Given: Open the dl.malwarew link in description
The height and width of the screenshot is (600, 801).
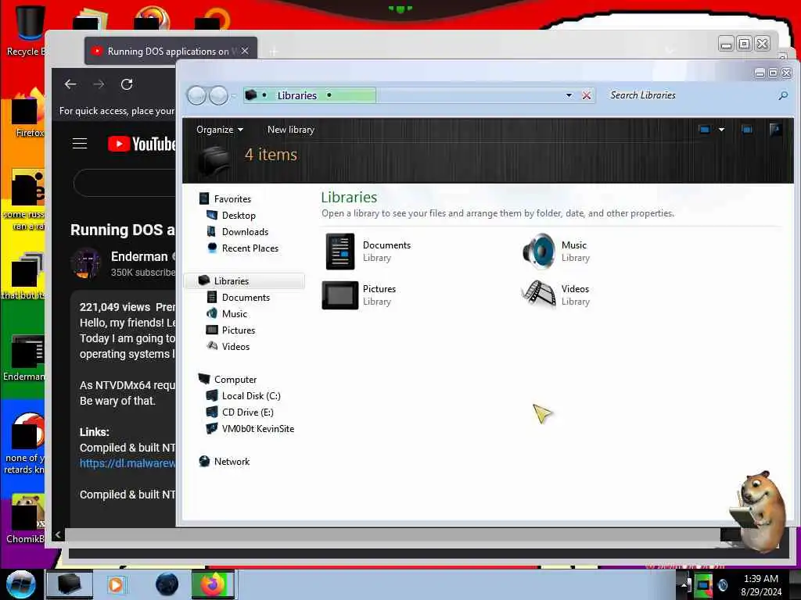Looking at the screenshot, I should click(x=128, y=463).
